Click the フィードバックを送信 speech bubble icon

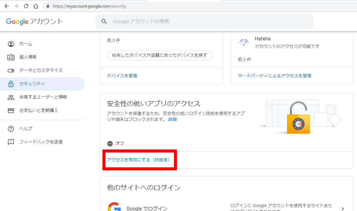click(11, 142)
